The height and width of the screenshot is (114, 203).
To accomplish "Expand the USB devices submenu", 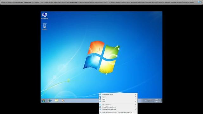I will [118, 101].
